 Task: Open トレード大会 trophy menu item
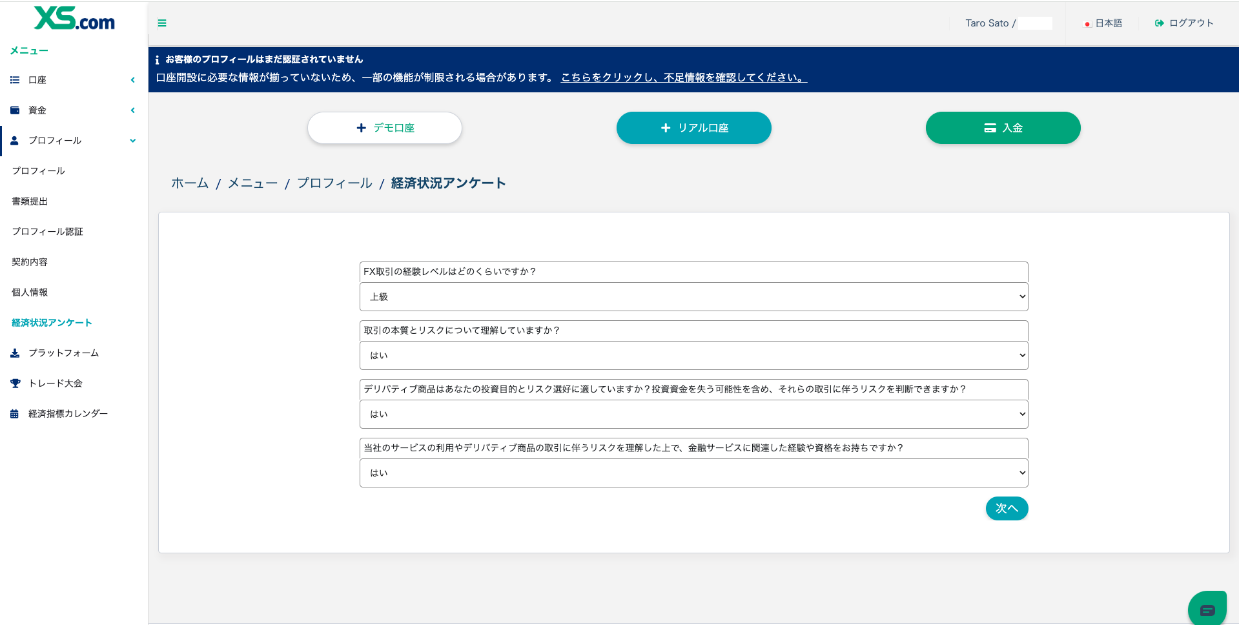pos(55,384)
